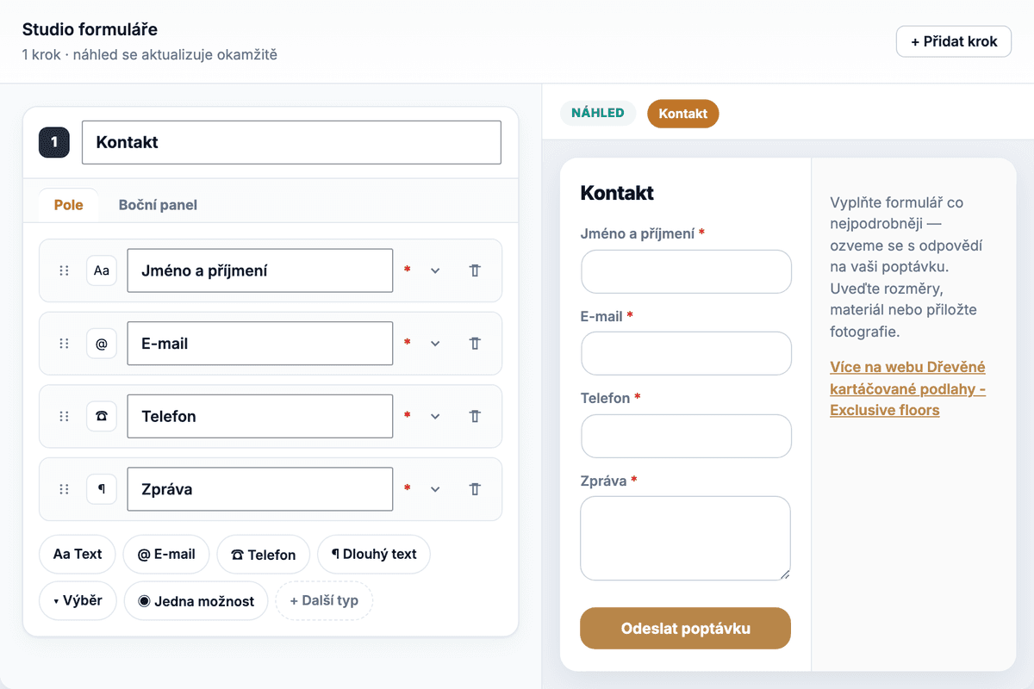Focus the preview Telefon input
Viewport: 1034px width, 689px height.
click(x=686, y=436)
